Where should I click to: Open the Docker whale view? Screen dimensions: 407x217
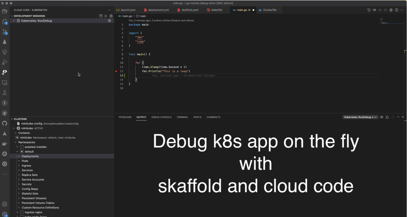5,144
